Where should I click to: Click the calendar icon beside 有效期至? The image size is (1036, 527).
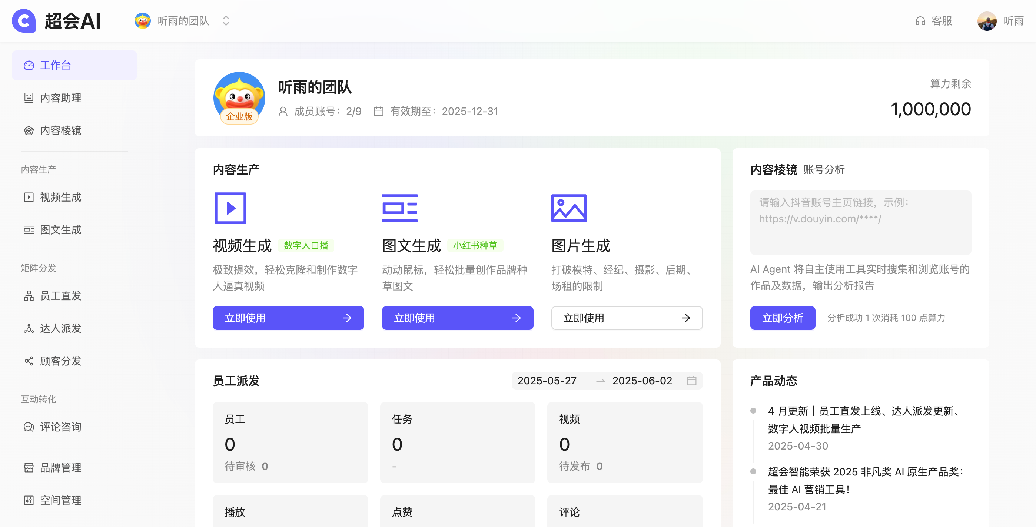click(x=378, y=111)
